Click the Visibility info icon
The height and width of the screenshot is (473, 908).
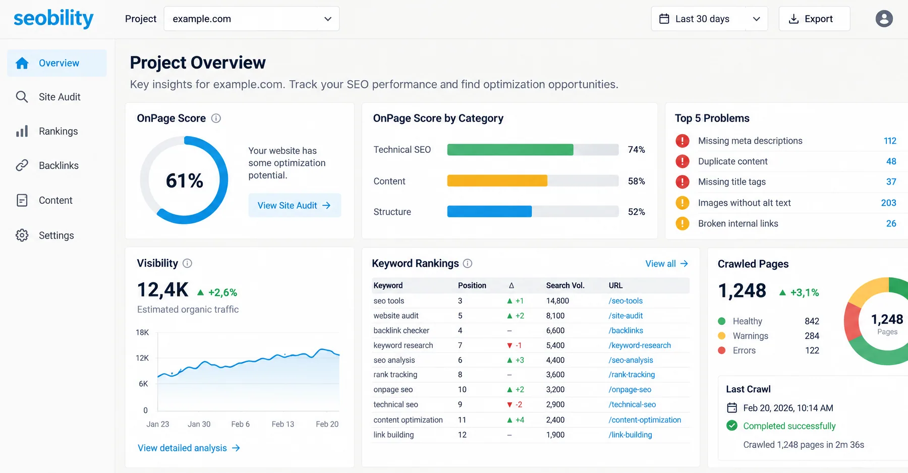coord(187,263)
